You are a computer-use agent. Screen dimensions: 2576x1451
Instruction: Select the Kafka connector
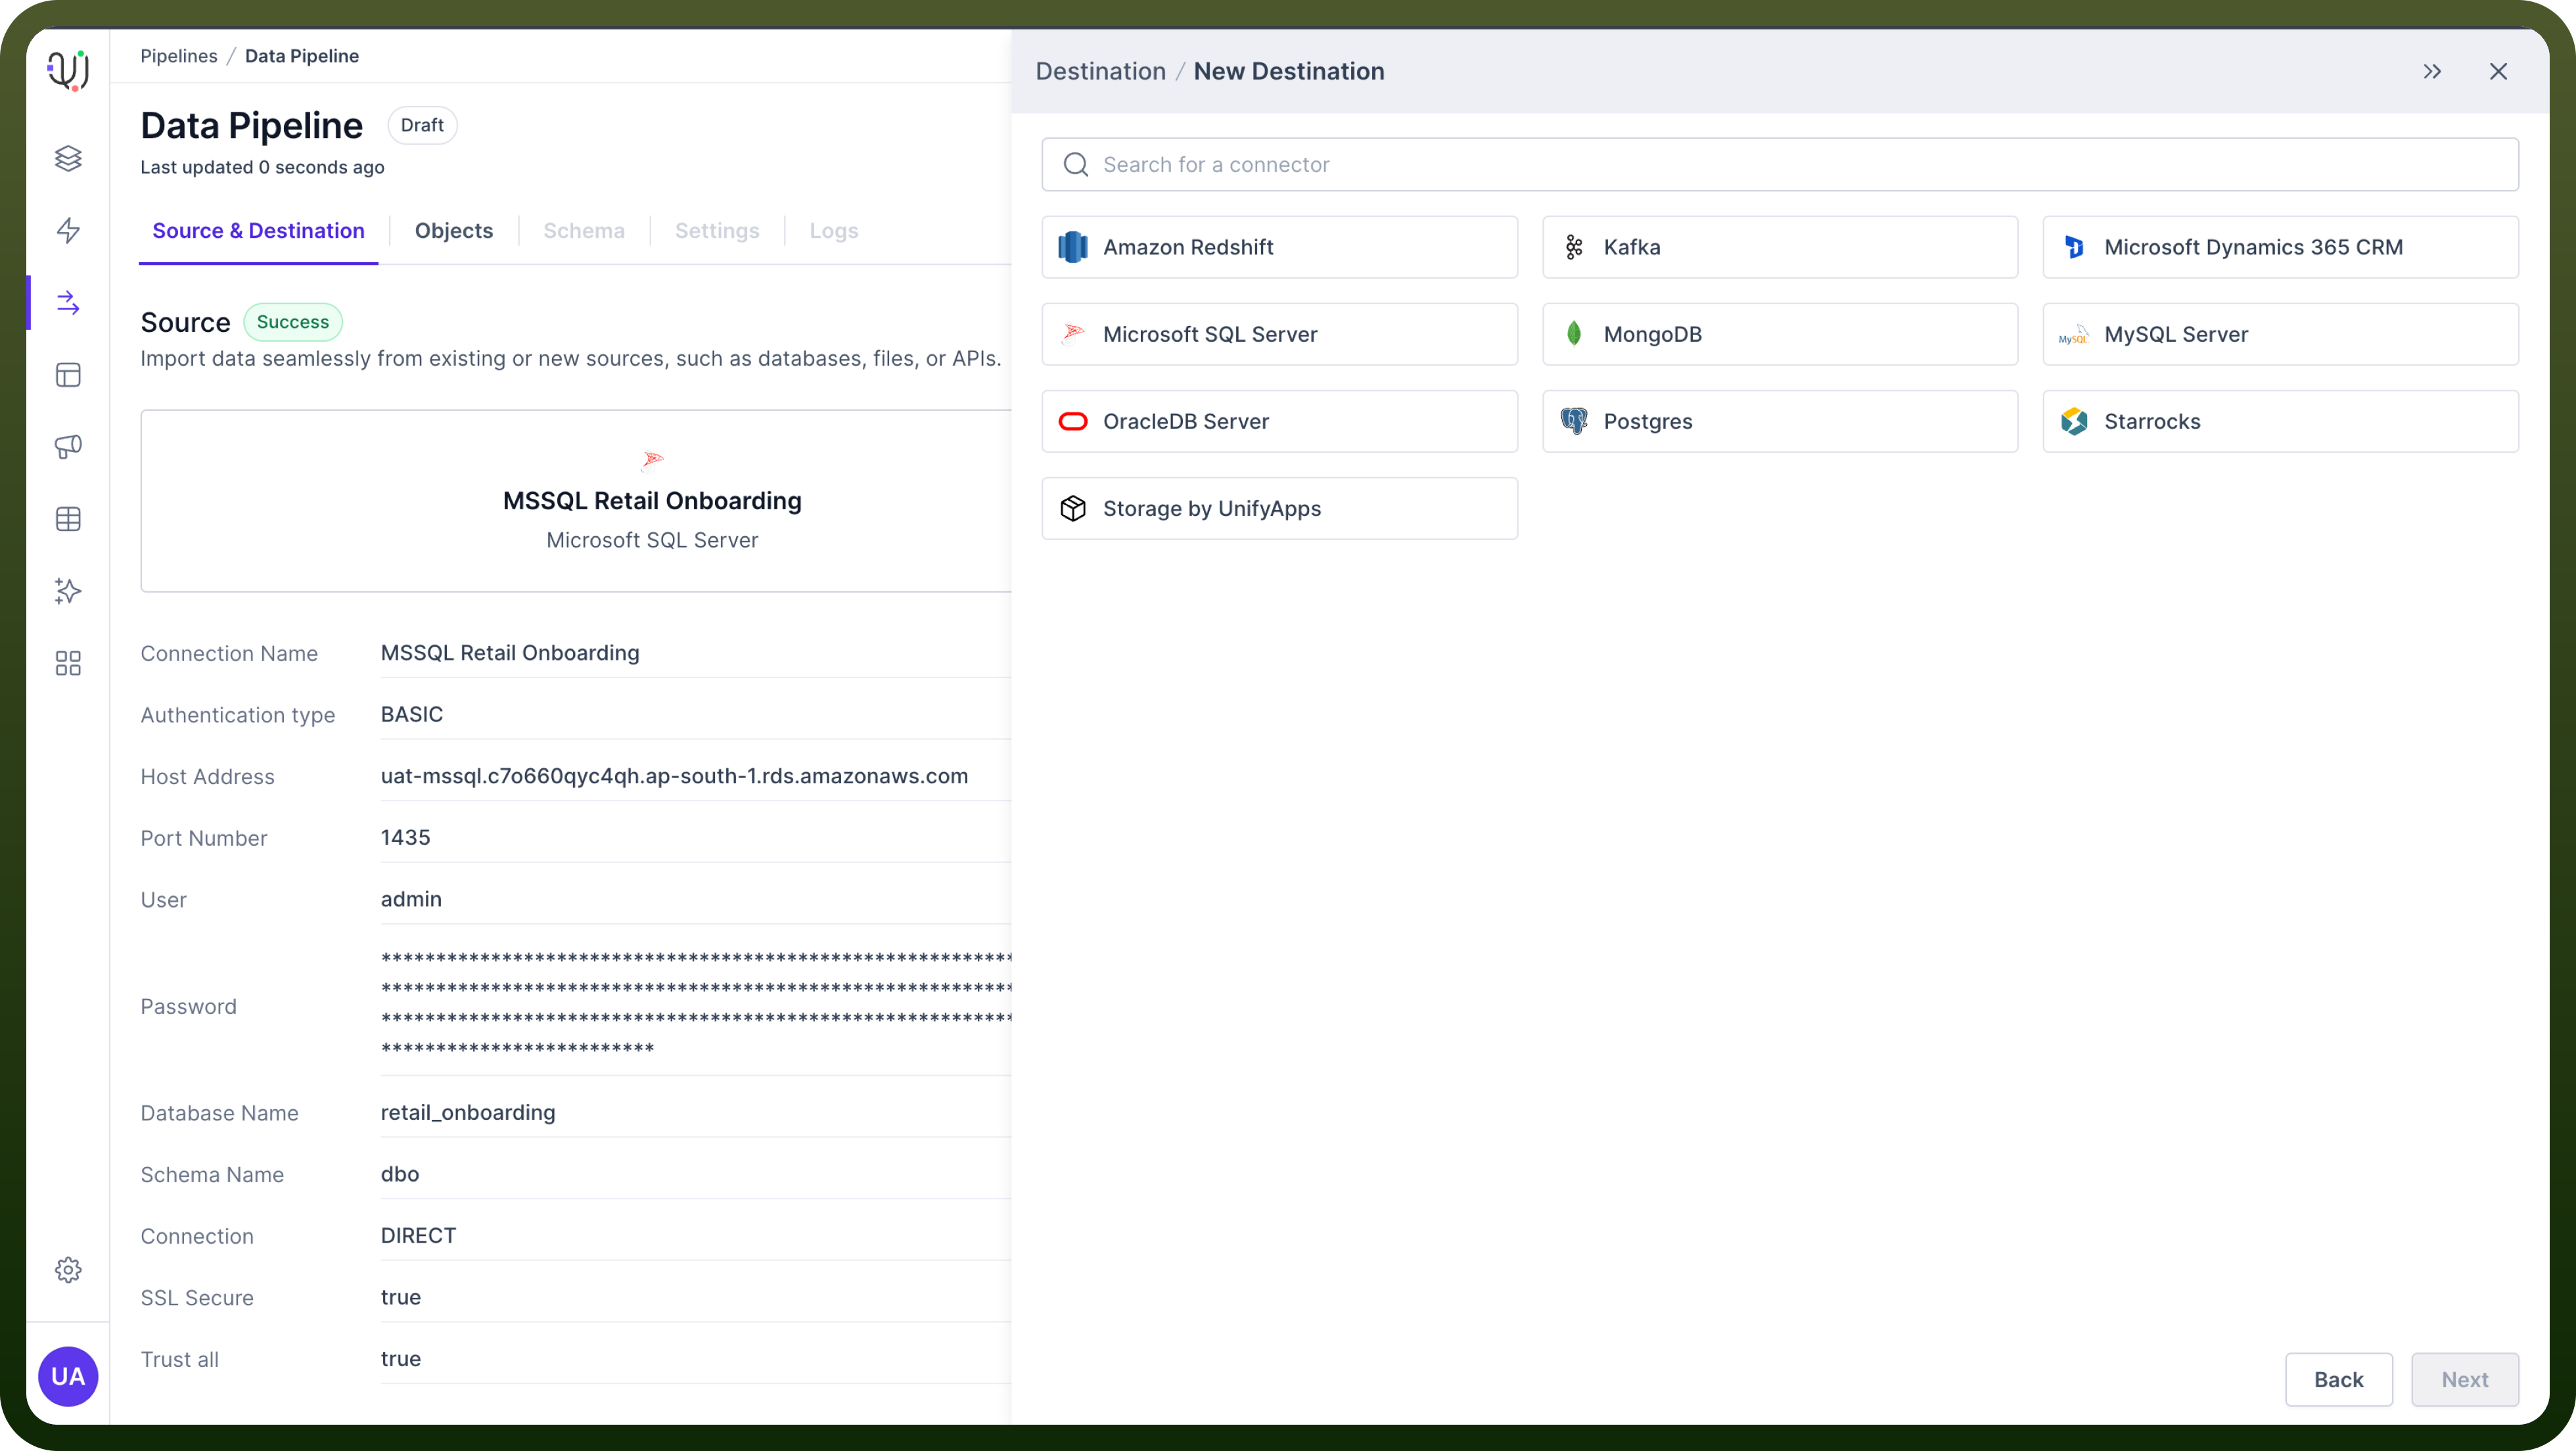coord(1780,247)
